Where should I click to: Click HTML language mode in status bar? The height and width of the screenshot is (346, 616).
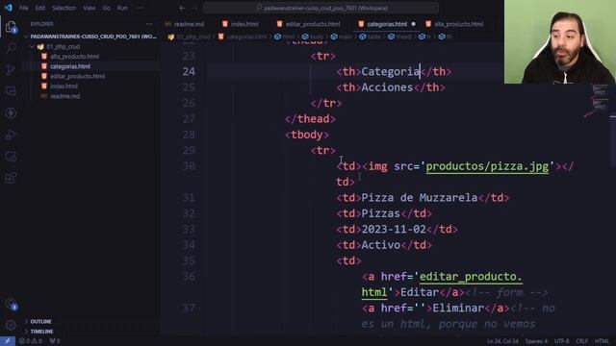[x=602, y=341]
